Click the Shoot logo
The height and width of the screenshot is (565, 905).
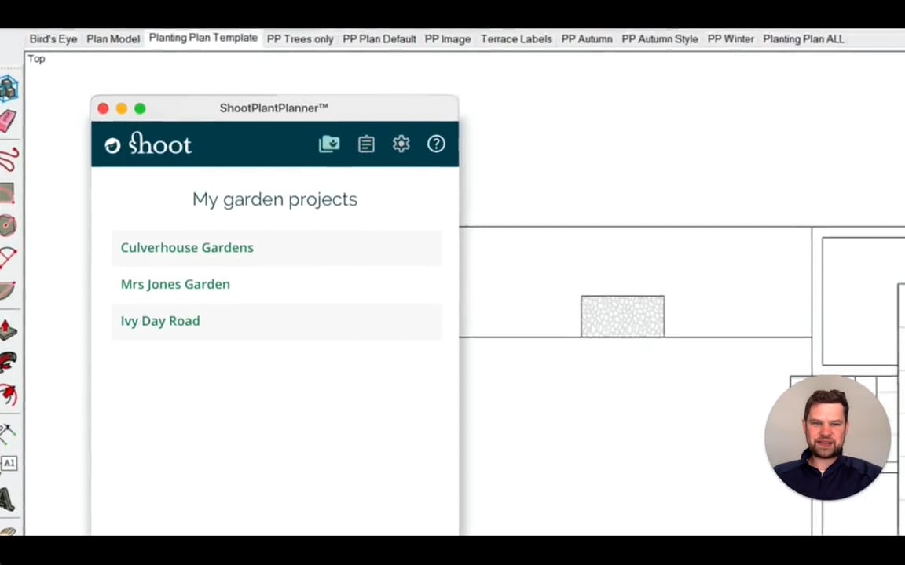point(148,144)
